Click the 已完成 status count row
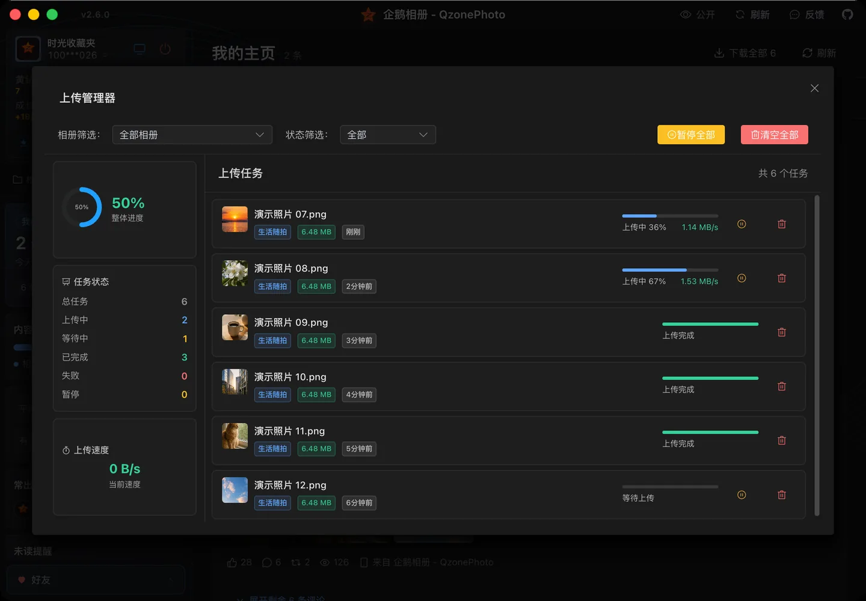 coord(124,357)
